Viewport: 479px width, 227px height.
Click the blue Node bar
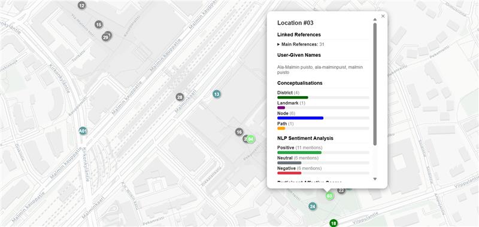coord(301,118)
